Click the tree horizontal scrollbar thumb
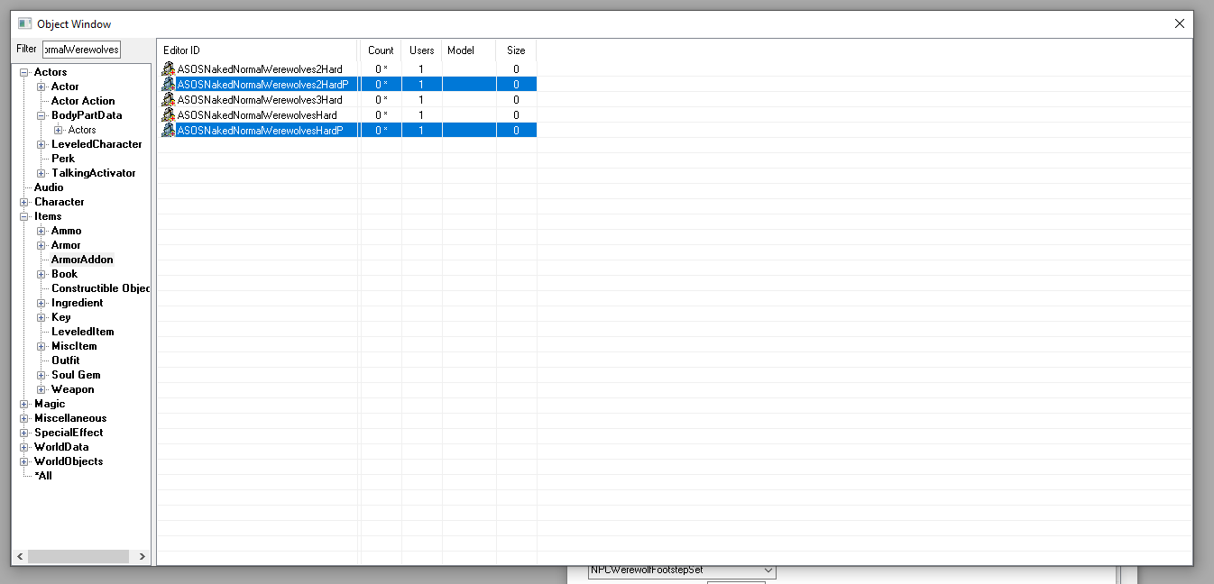The image size is (1214, 584). coord(77,557)
